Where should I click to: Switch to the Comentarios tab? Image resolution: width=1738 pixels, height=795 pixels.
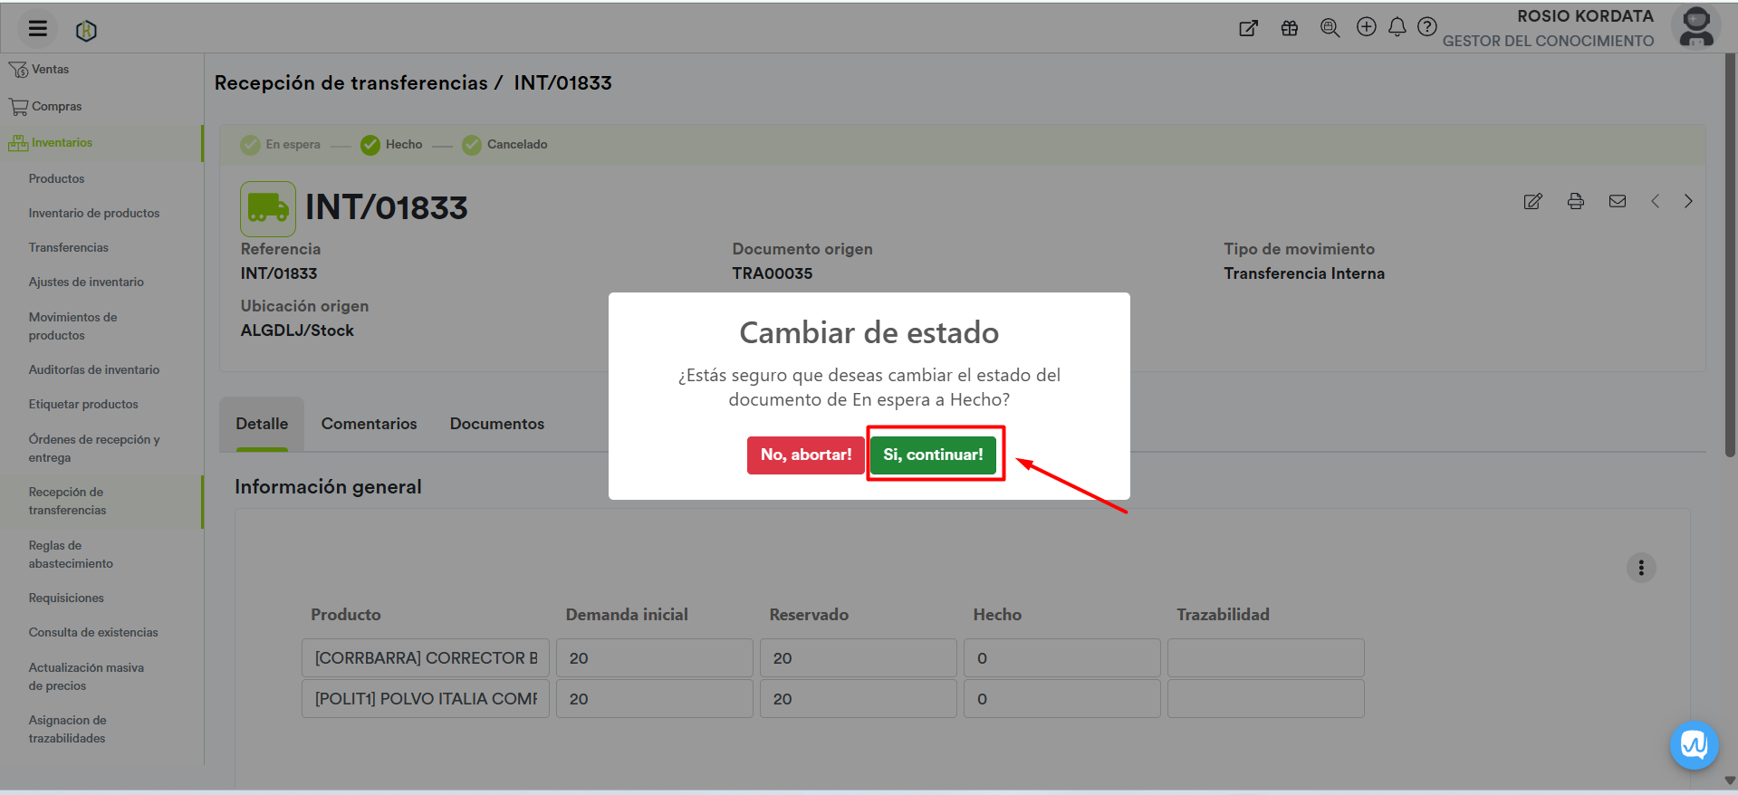(369, 424)
